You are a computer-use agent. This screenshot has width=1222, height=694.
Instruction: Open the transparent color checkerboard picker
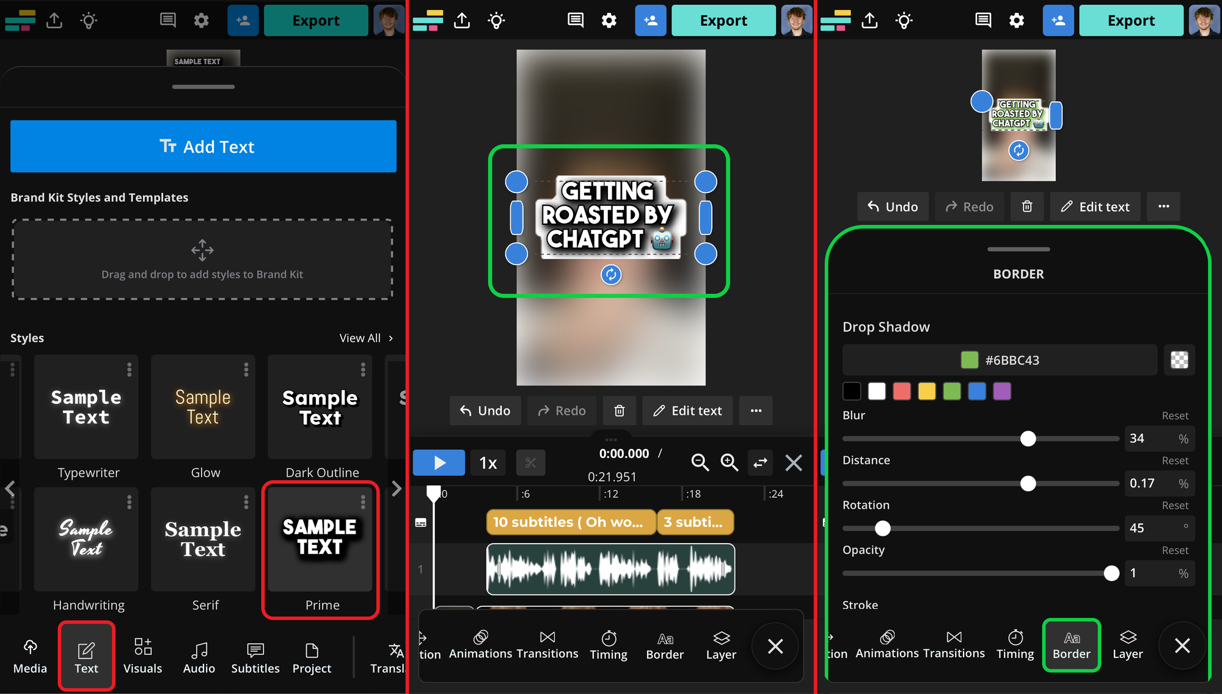point(1179,360)
